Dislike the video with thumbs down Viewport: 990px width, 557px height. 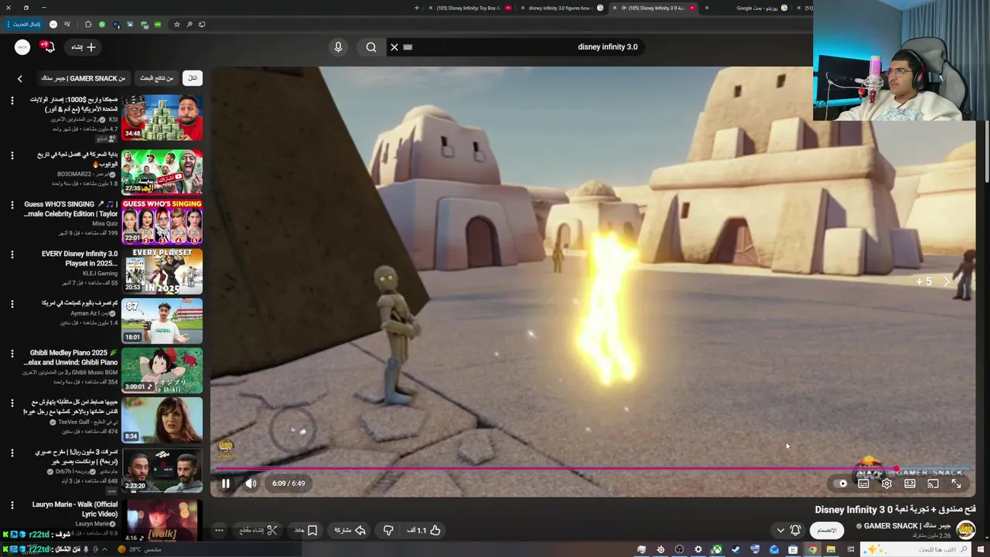tap(388, 530)
